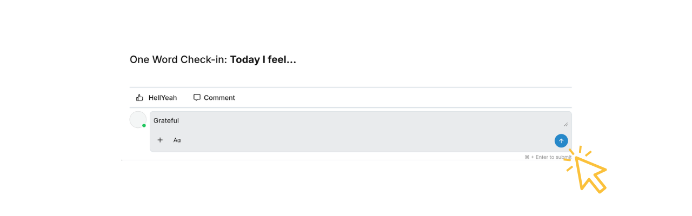Click the Comment speech bubble icon
The width and height of the screenshot is (692, 216).
(x=197, y=98)
